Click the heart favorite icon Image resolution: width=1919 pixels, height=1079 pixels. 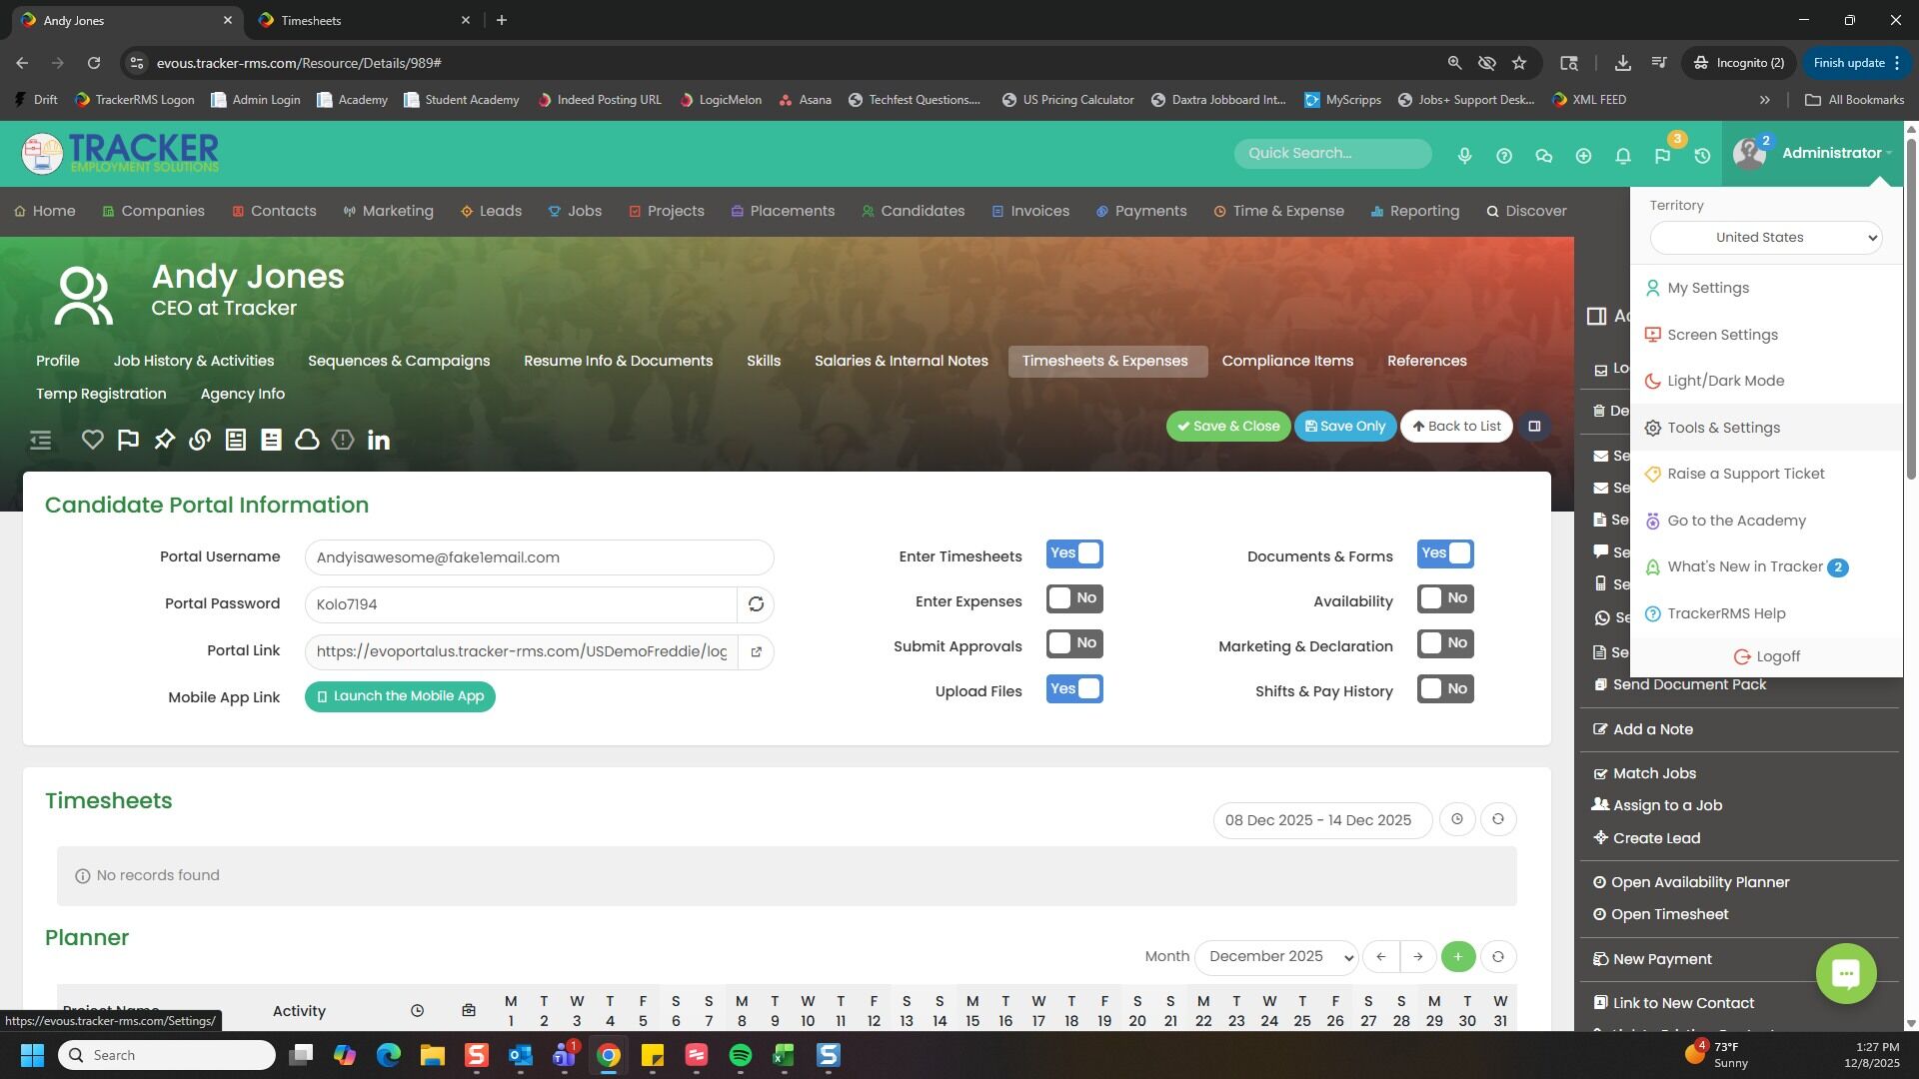click(92, 440)
